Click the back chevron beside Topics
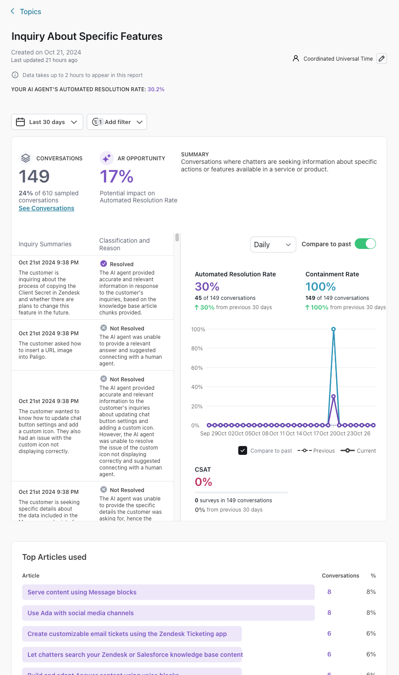The height and width of the screenshot is (675, 399). pyautogui.click(x=12, y=11)
